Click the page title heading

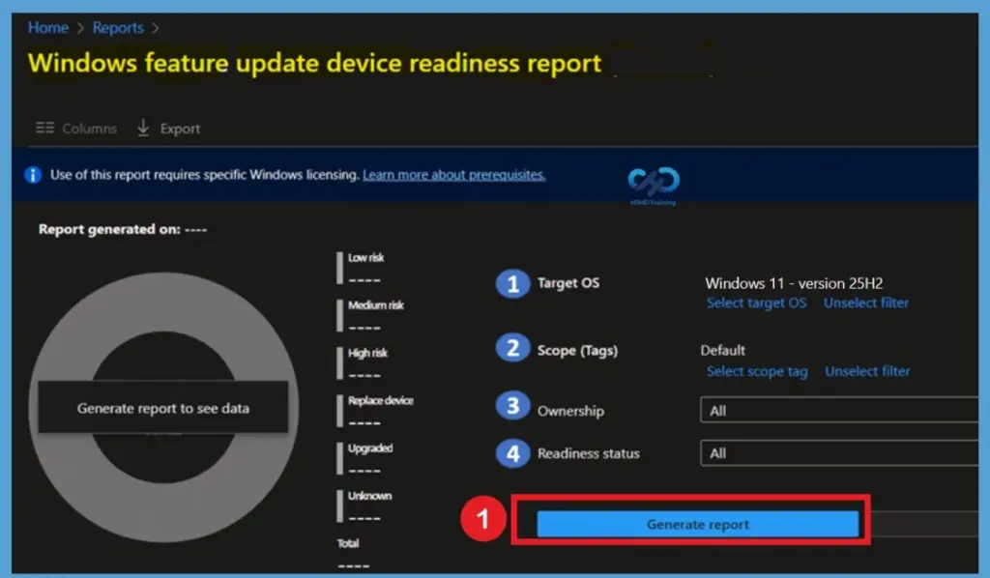(x=314, y=63)
